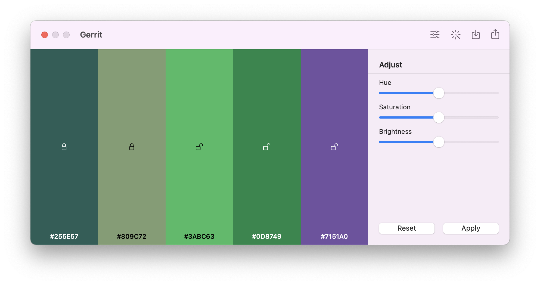The height and width of the screenshot is (285, 540).
Task: Lock the #0D8749 color swatch
Action: tap(267, 147)
